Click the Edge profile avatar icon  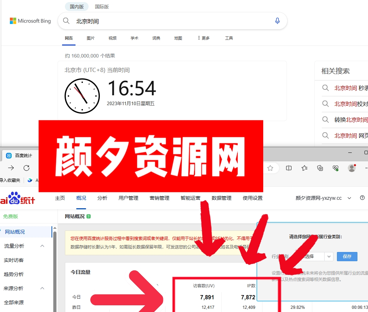click(x=351, y=168)
